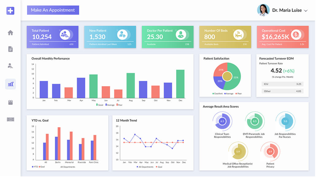Image resolution: width=316 pixels, height=177 pixels.
Task: Expand the Other row in Forecasted Turnover
Action: 282,91
